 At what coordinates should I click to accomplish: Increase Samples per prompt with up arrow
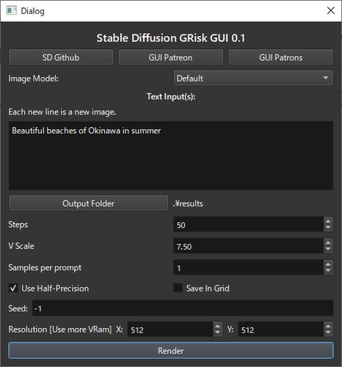click(x=328, y=264)
